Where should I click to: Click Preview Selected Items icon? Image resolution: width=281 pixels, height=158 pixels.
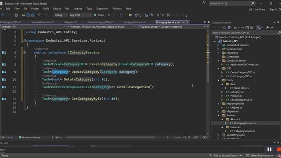[x=272, y=28]
